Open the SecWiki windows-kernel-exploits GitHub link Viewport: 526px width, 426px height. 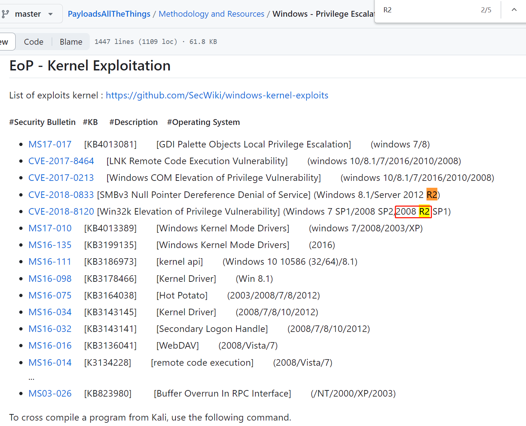(x=217, y=95)
